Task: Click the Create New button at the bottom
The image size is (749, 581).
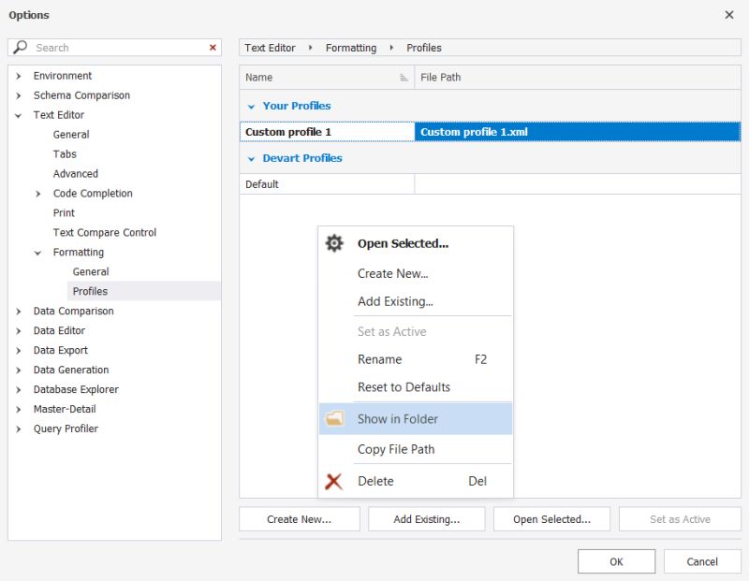Action: [x=299, y=518]
